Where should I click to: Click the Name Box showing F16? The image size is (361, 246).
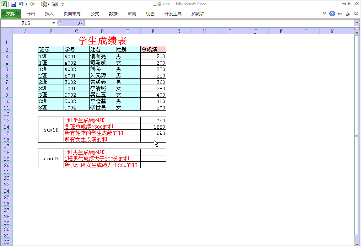[26, 23]
